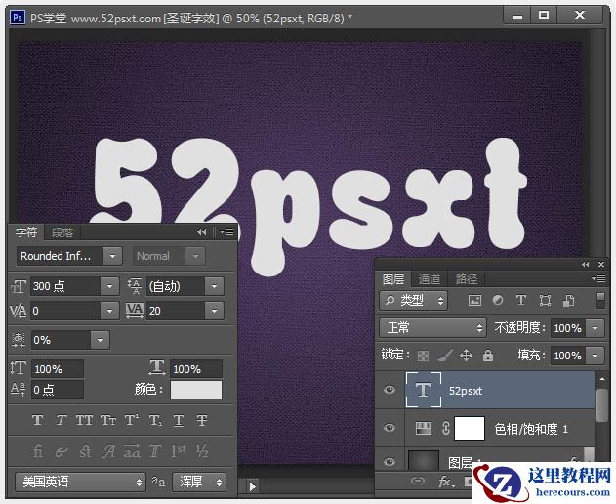Image resolution: width=616 pixels, height=504 pixels.
Task: Collapse the layers panel with double arrows
Action: tap(586, 264)
